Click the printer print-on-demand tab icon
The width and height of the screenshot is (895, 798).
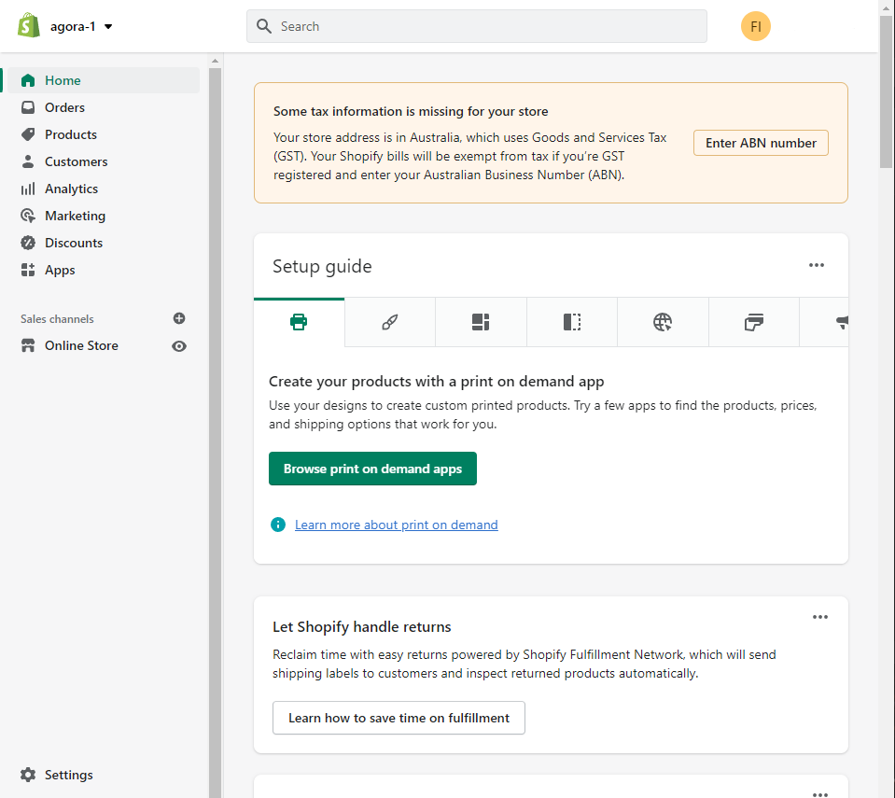299,322
